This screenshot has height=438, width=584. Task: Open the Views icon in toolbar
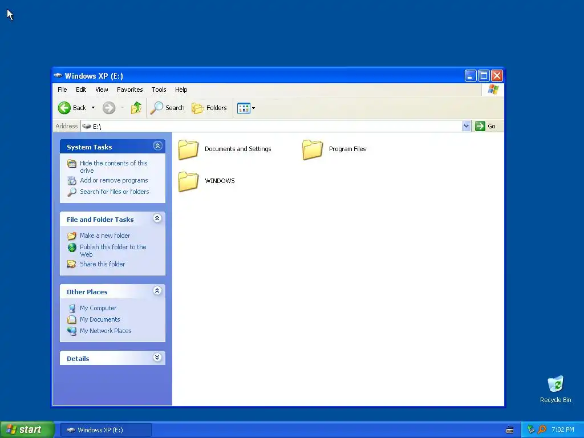coord(244,108)
